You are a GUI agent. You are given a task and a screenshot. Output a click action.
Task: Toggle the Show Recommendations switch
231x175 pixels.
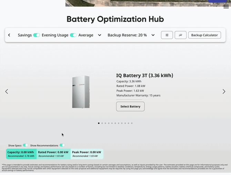coord(62,145)
